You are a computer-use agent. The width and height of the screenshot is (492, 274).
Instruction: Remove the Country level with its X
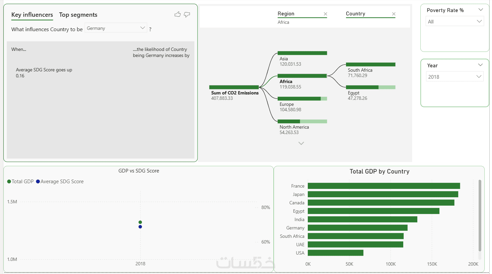[x=394, y=14]
